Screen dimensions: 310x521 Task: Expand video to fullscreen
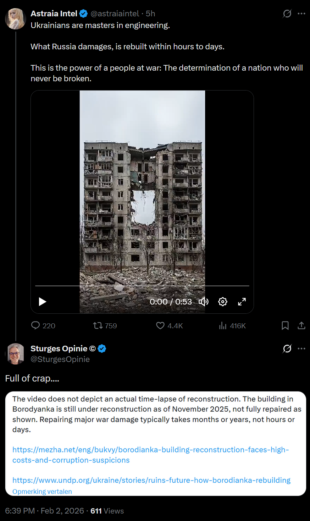242,302
